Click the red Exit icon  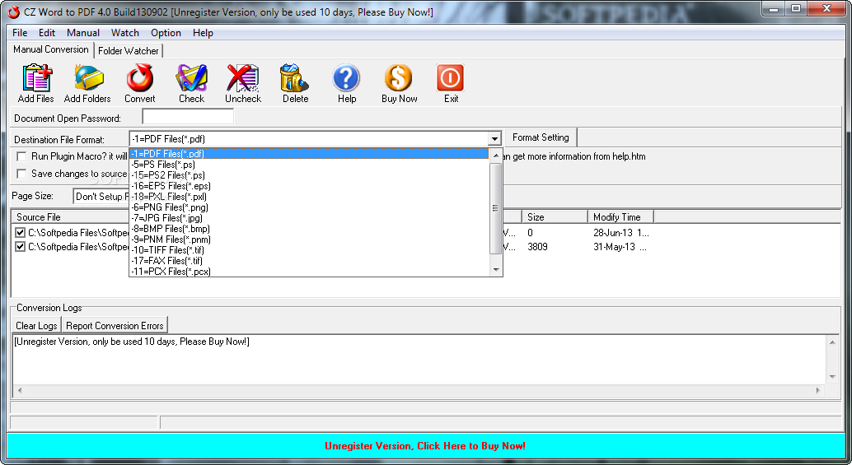click(451, 78)
